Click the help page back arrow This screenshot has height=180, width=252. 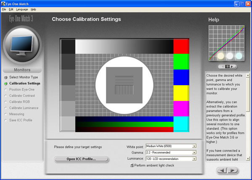pyautogui.click(x=222, y=66)
